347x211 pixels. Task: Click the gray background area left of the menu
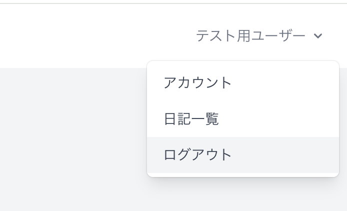(x=70, y=140)
